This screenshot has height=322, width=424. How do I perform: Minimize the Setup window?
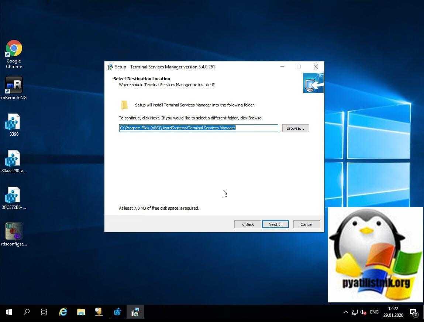click(x=282, y=67)
